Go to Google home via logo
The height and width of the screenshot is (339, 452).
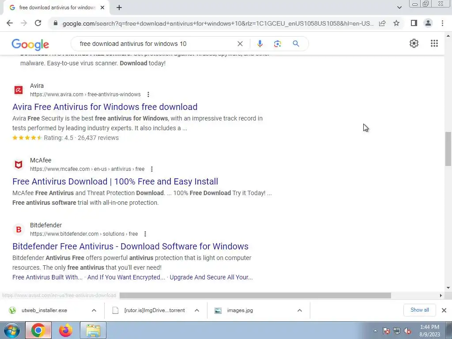30,45
